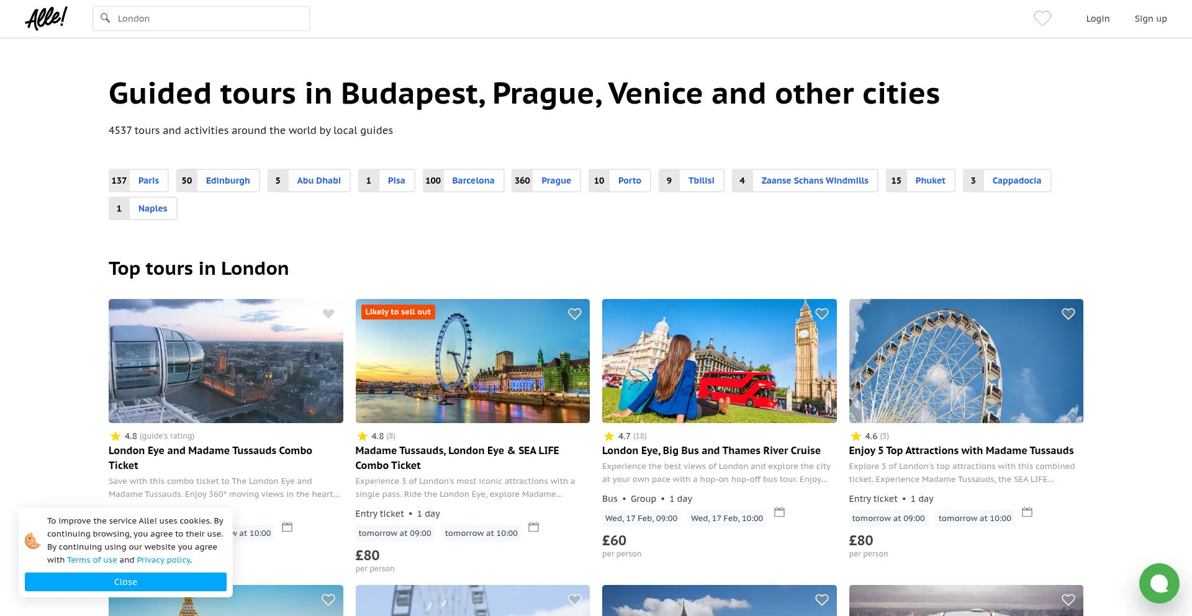This screenshot has height=616, width=1192.
Task: Open London Eye, Big Bus and Thames River Cruise
Action: click(x=711, y=450)
